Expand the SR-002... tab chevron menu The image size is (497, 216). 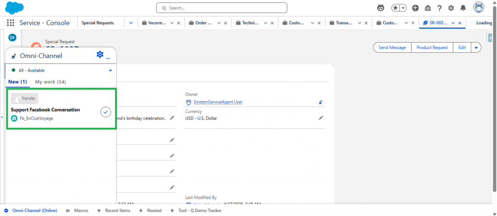(453, 23)
